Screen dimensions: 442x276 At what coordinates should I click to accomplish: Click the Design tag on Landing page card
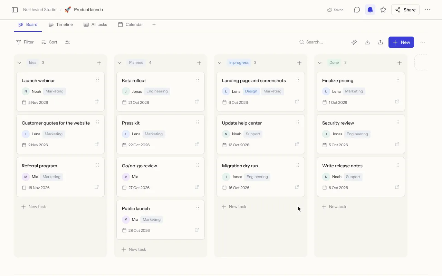(x=251, y=91)
